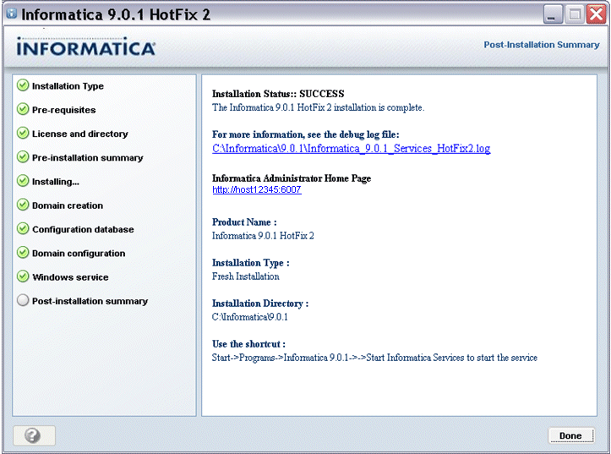Screen dimensions: 611x454
Task: Click the checkmark beside Domain configuration
Action: (23, 253)
